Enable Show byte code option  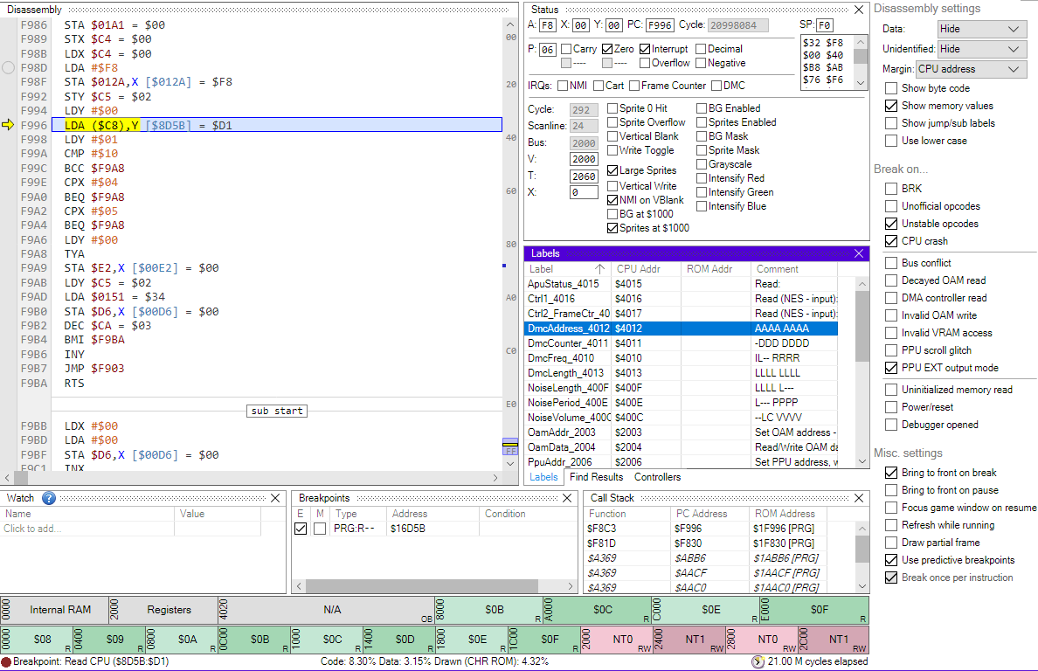[x=891, y=88]
